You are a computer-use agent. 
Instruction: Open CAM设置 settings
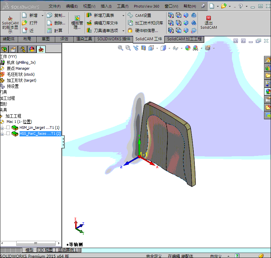(139, 15)
